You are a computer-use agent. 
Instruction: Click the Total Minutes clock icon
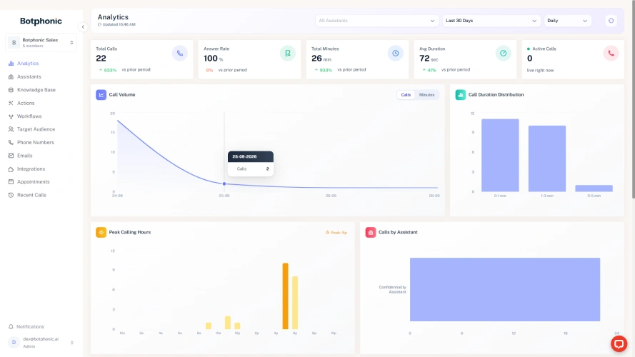[x=395, y=54]
